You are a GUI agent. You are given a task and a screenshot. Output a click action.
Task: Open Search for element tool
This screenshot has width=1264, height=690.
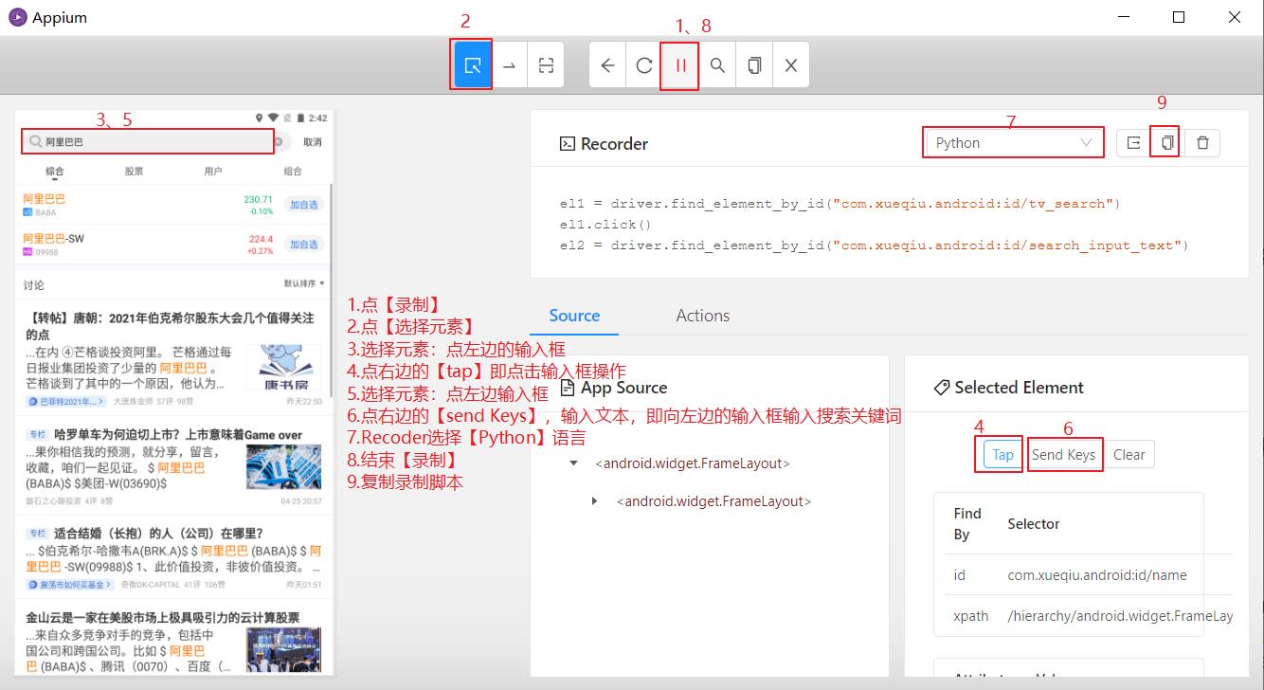pos(718,65)
